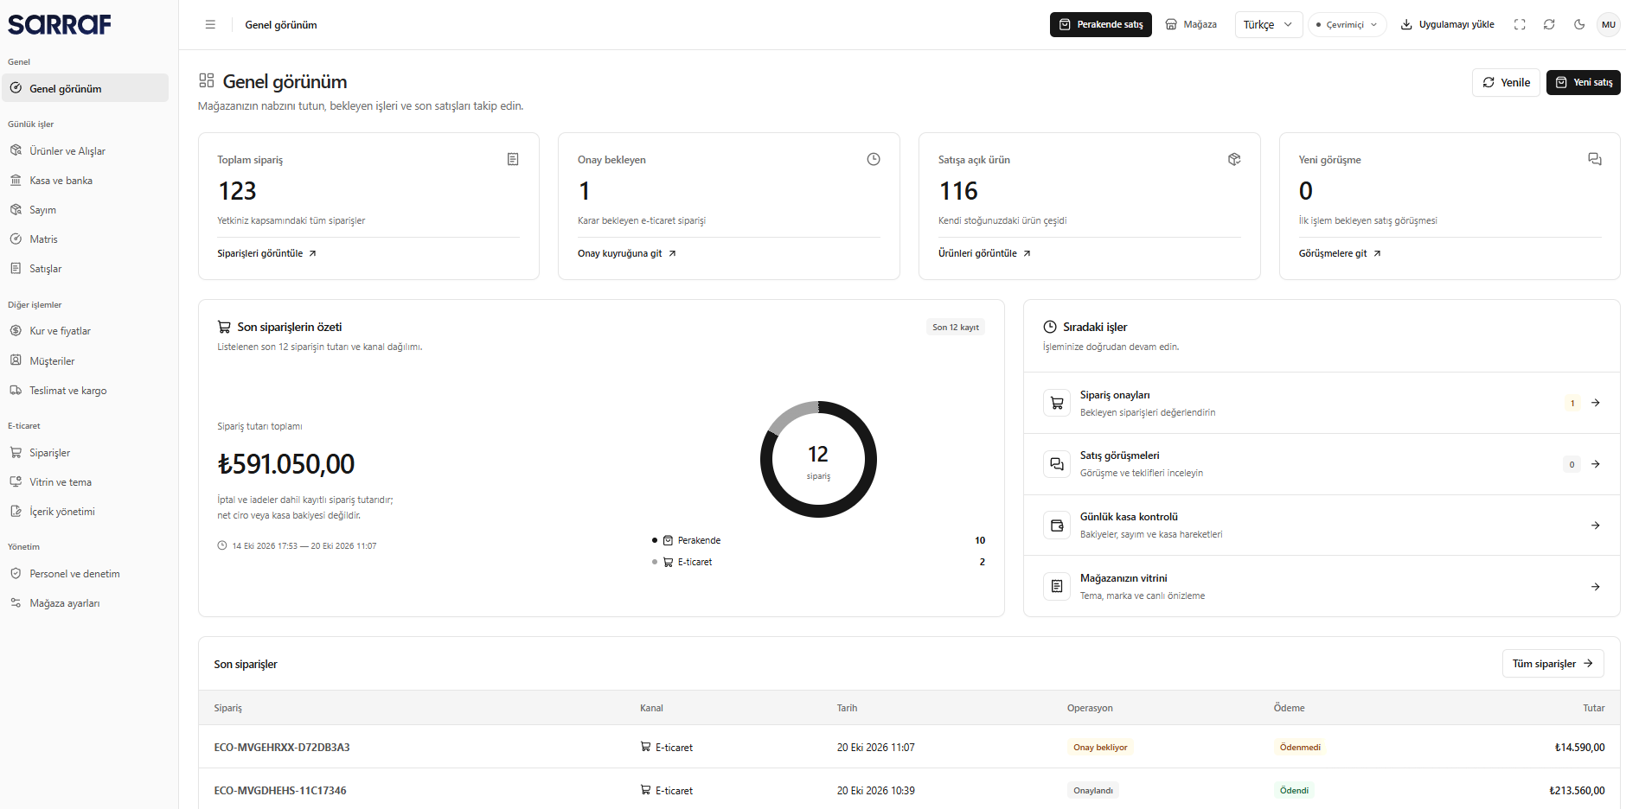1626x809 pixels.
Task: Open Matris in the sidebar
Action: (86, 239)
